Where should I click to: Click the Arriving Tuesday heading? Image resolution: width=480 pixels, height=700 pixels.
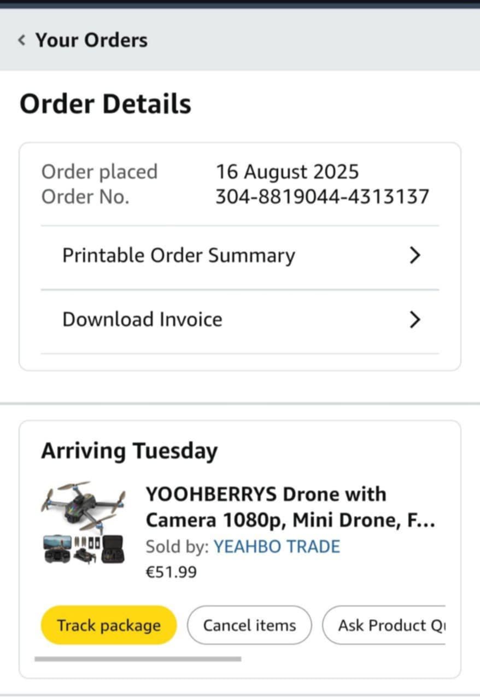(129, 451)
